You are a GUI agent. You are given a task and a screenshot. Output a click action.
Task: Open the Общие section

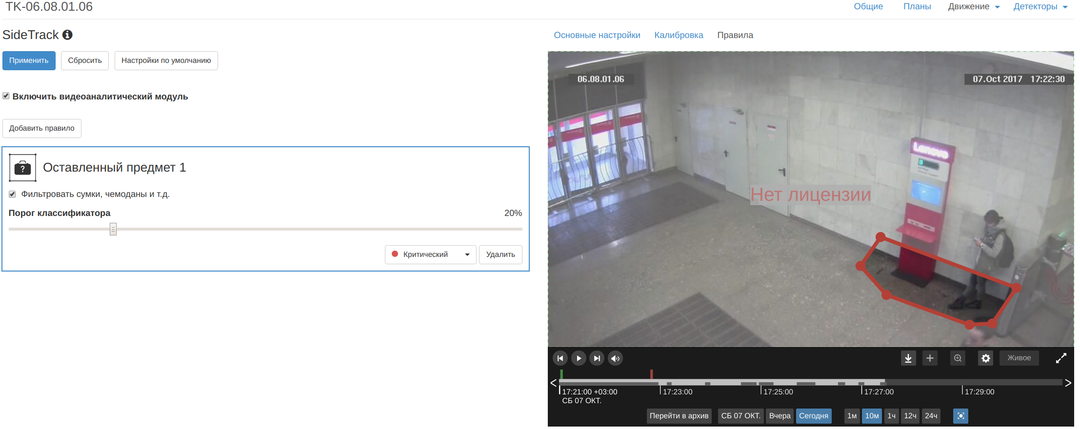[868, 6]
